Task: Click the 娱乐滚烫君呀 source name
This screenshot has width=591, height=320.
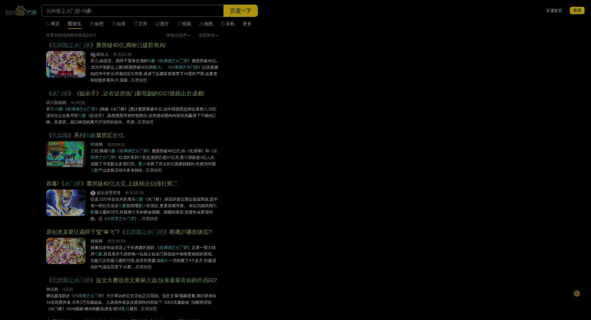Action: 109,193
